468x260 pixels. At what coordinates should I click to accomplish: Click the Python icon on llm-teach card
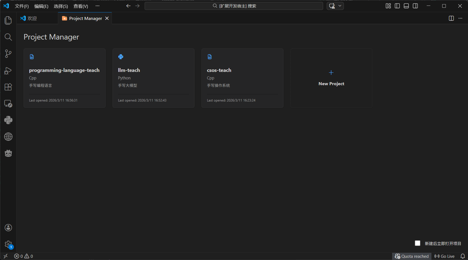coord(121,57)
